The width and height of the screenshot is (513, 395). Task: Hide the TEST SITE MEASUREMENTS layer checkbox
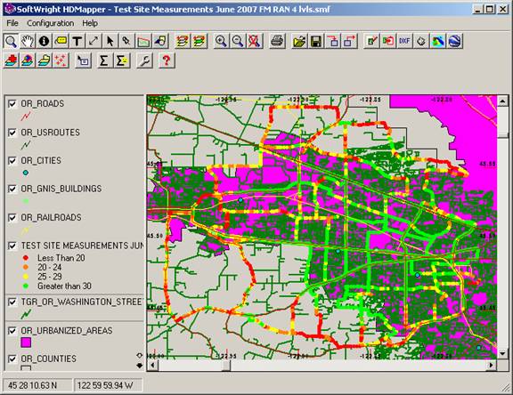12,246
